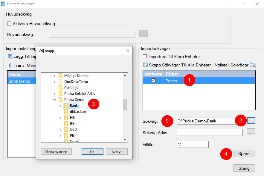Click Nollställ Sökvägar text
264x176 pixels.
click(x=231, y=65)
